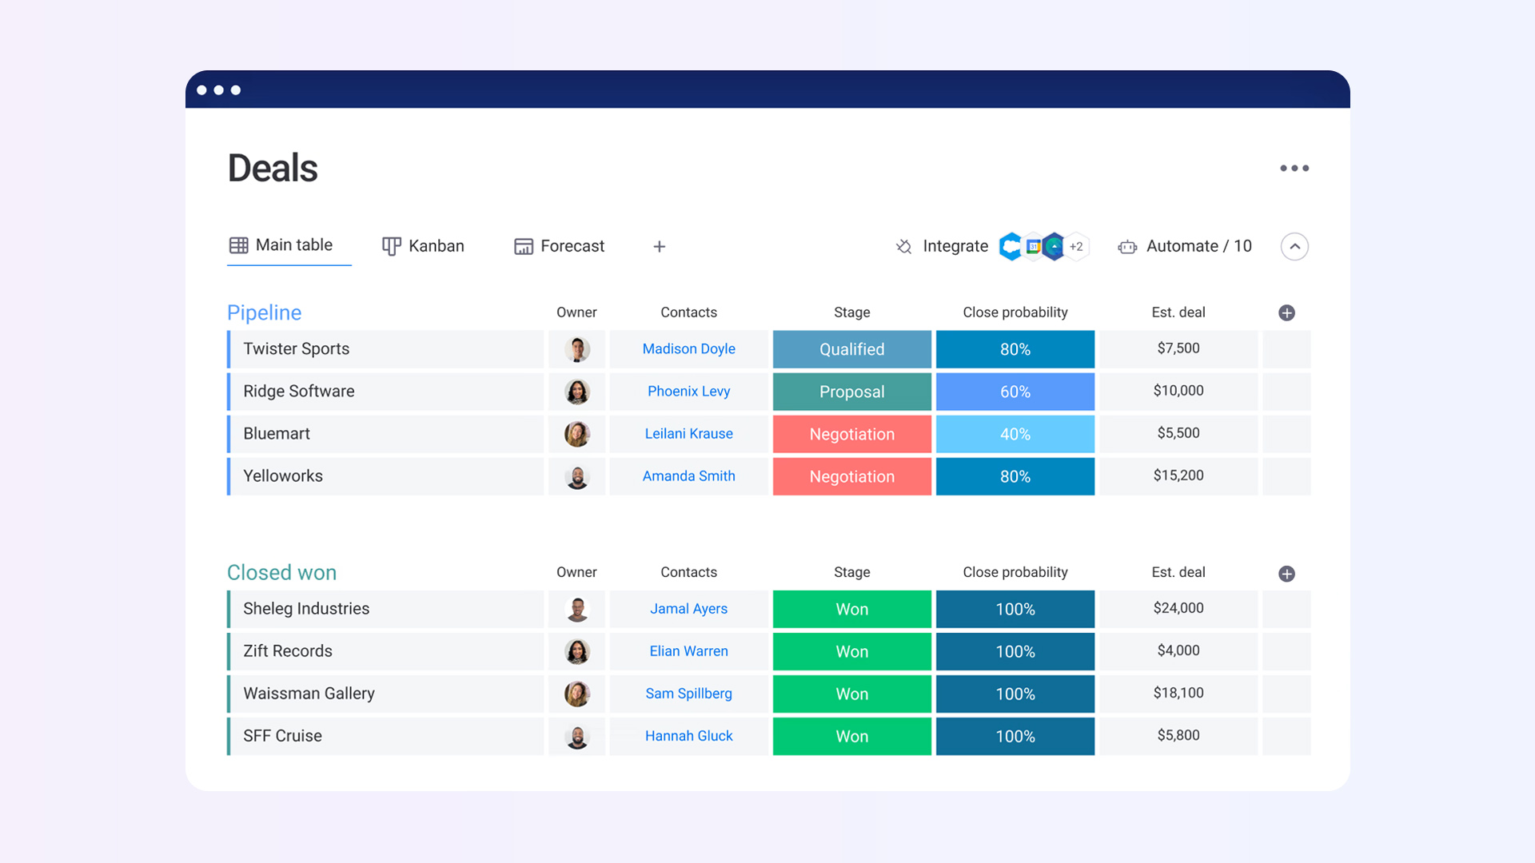Image resolution: width=1535 pixels, height=863 pixels.
Task: Collapse the Closed won group title
Action: pyautogui.click(x=281, y=572)
